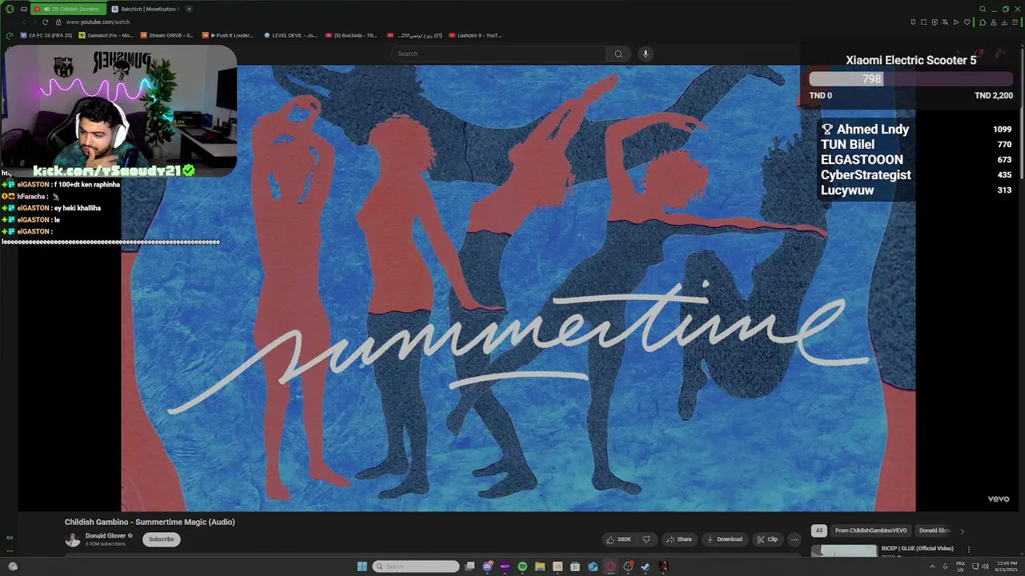1025x576 pixels.
Task: Switch the FRA US input language indicator
Action: click(x=961, y=566)
